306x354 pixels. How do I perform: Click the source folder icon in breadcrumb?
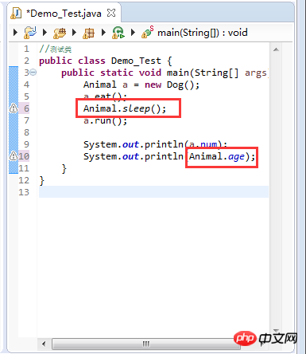tap(60, 33)
